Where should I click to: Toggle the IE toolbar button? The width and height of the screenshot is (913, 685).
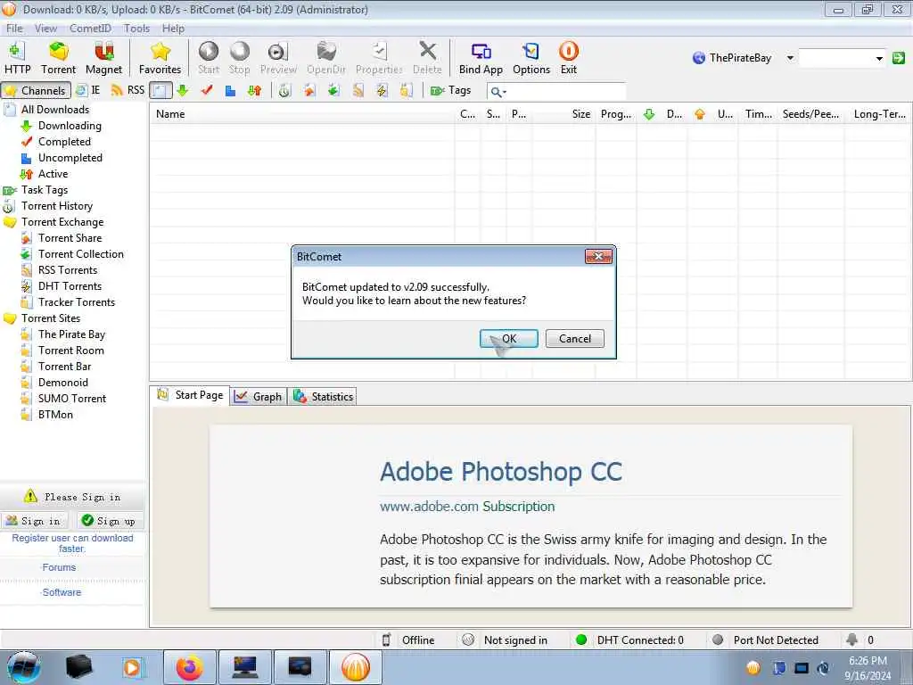pos(88,90)
